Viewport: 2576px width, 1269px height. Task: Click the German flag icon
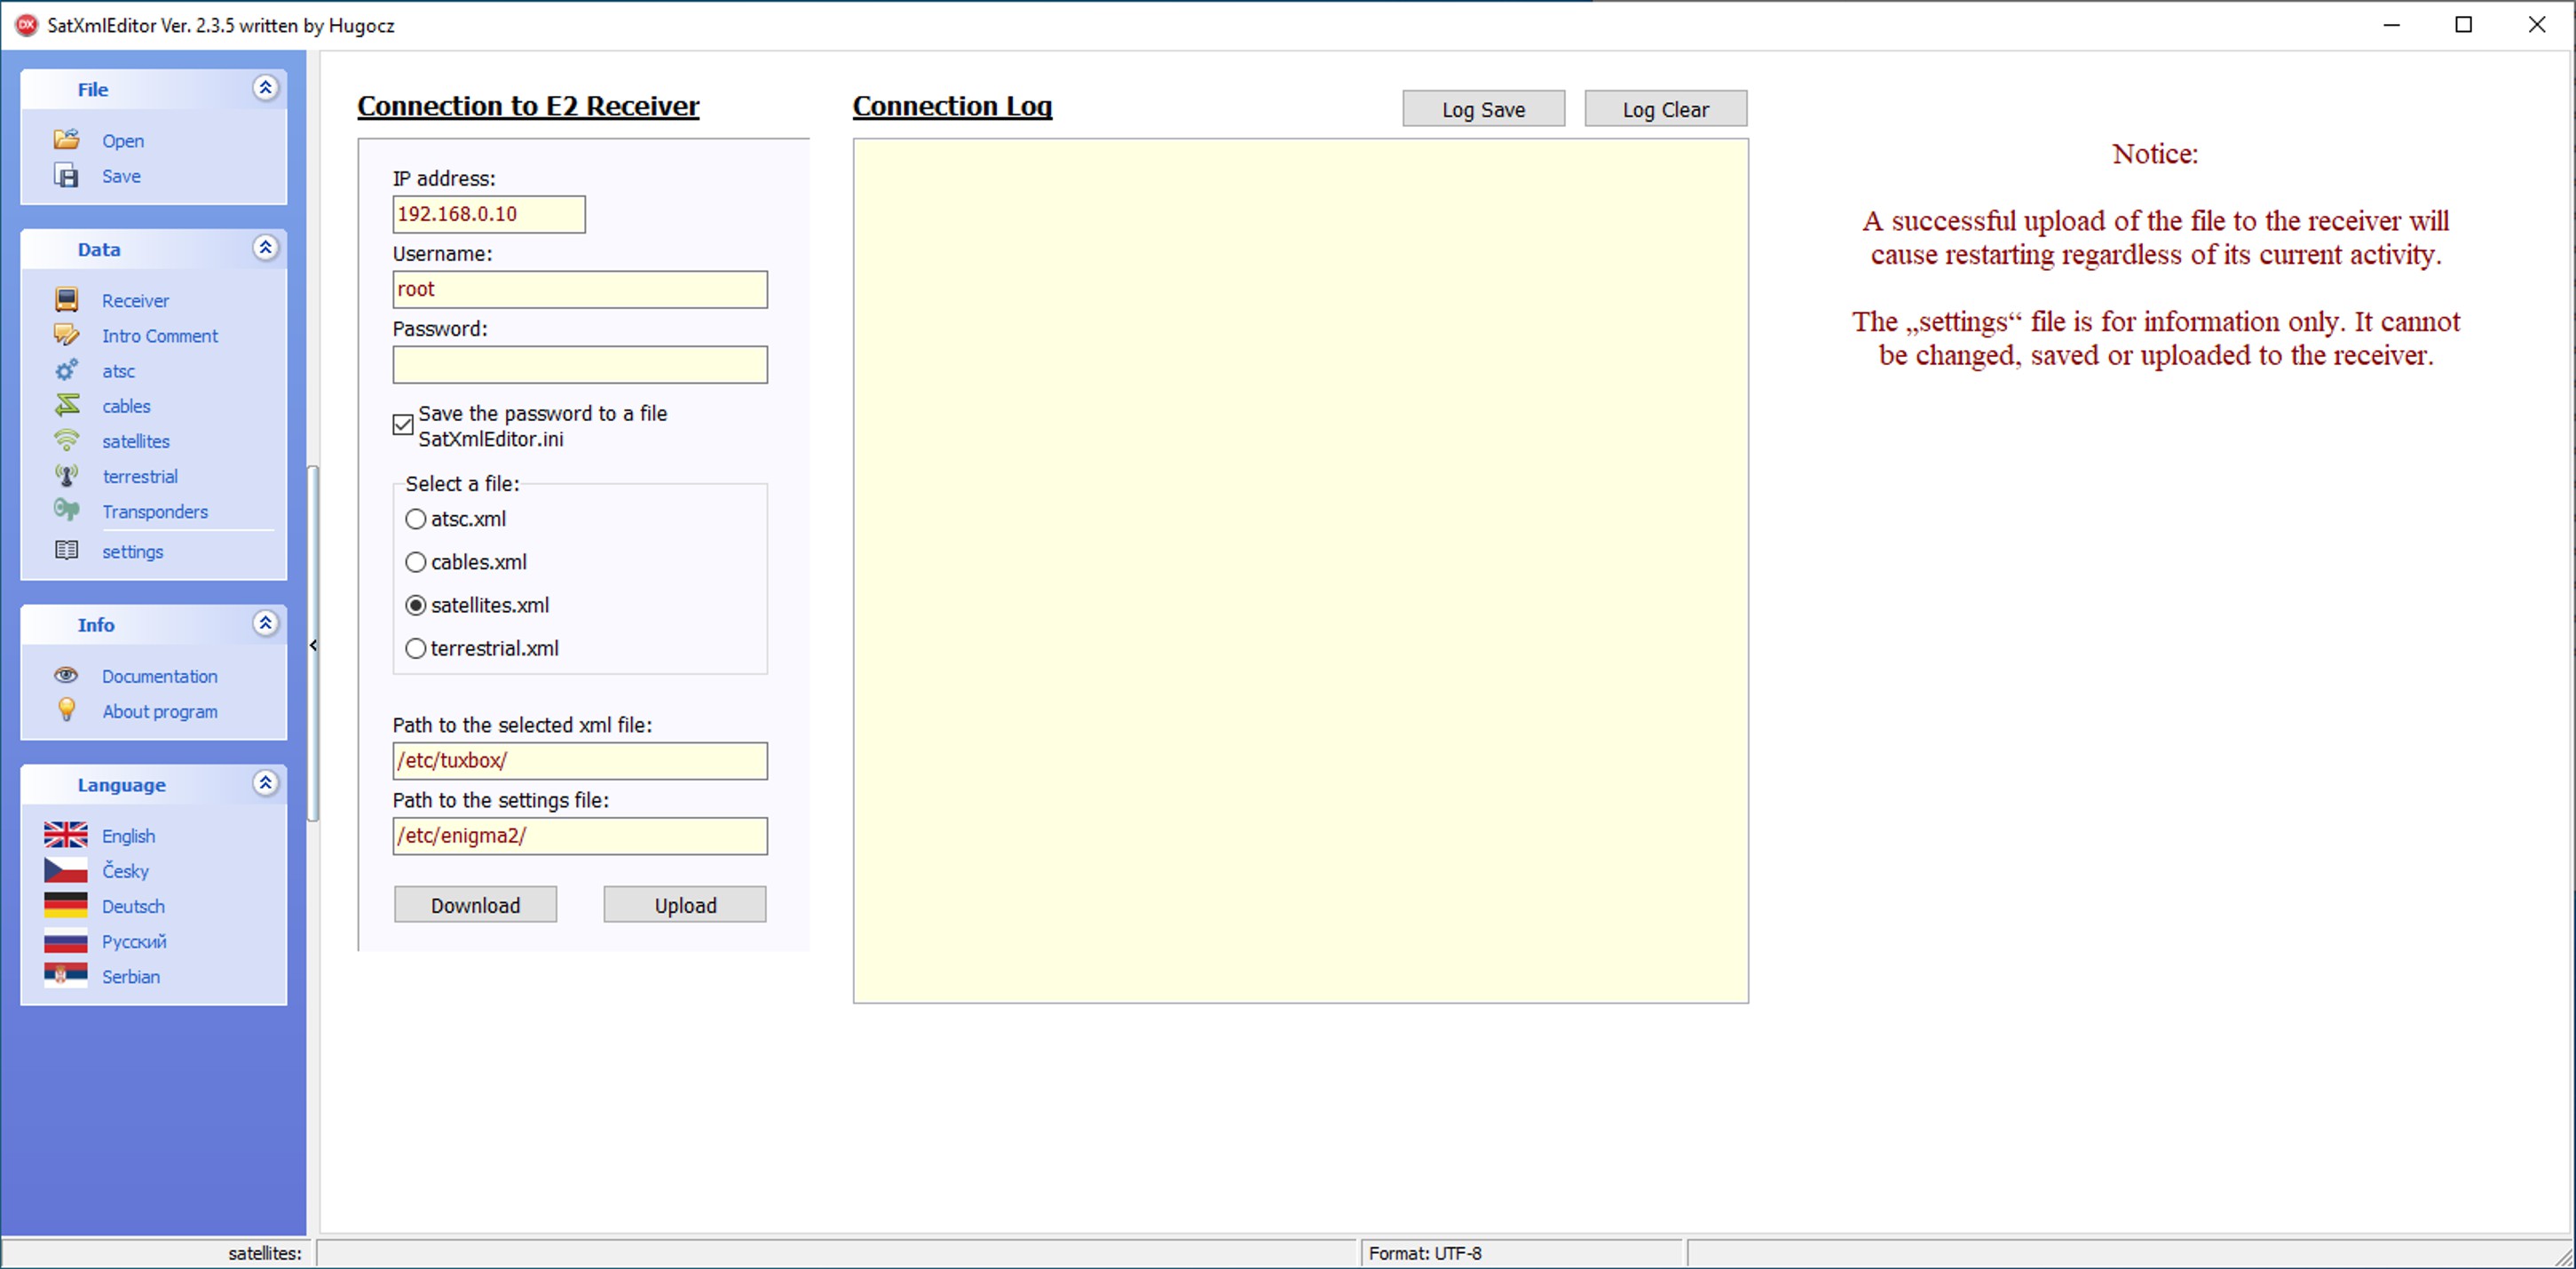tap(66, 905)
